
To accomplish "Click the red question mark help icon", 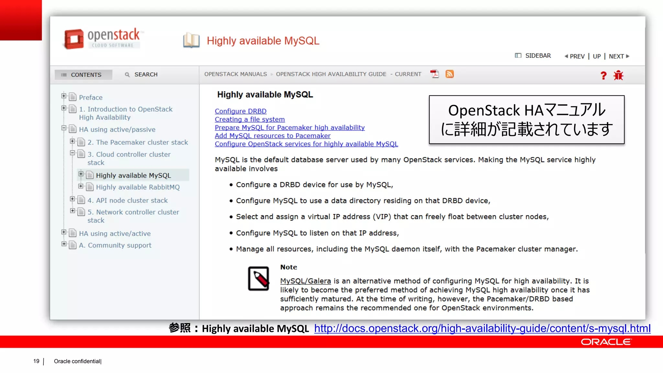I will coord(603,75).
